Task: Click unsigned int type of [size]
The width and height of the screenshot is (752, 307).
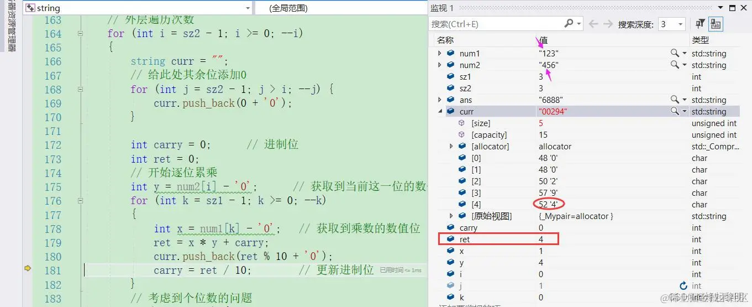Action: point(714,123)
